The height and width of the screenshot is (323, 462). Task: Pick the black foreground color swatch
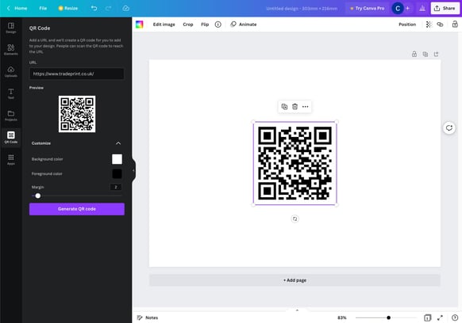(117, 173)
